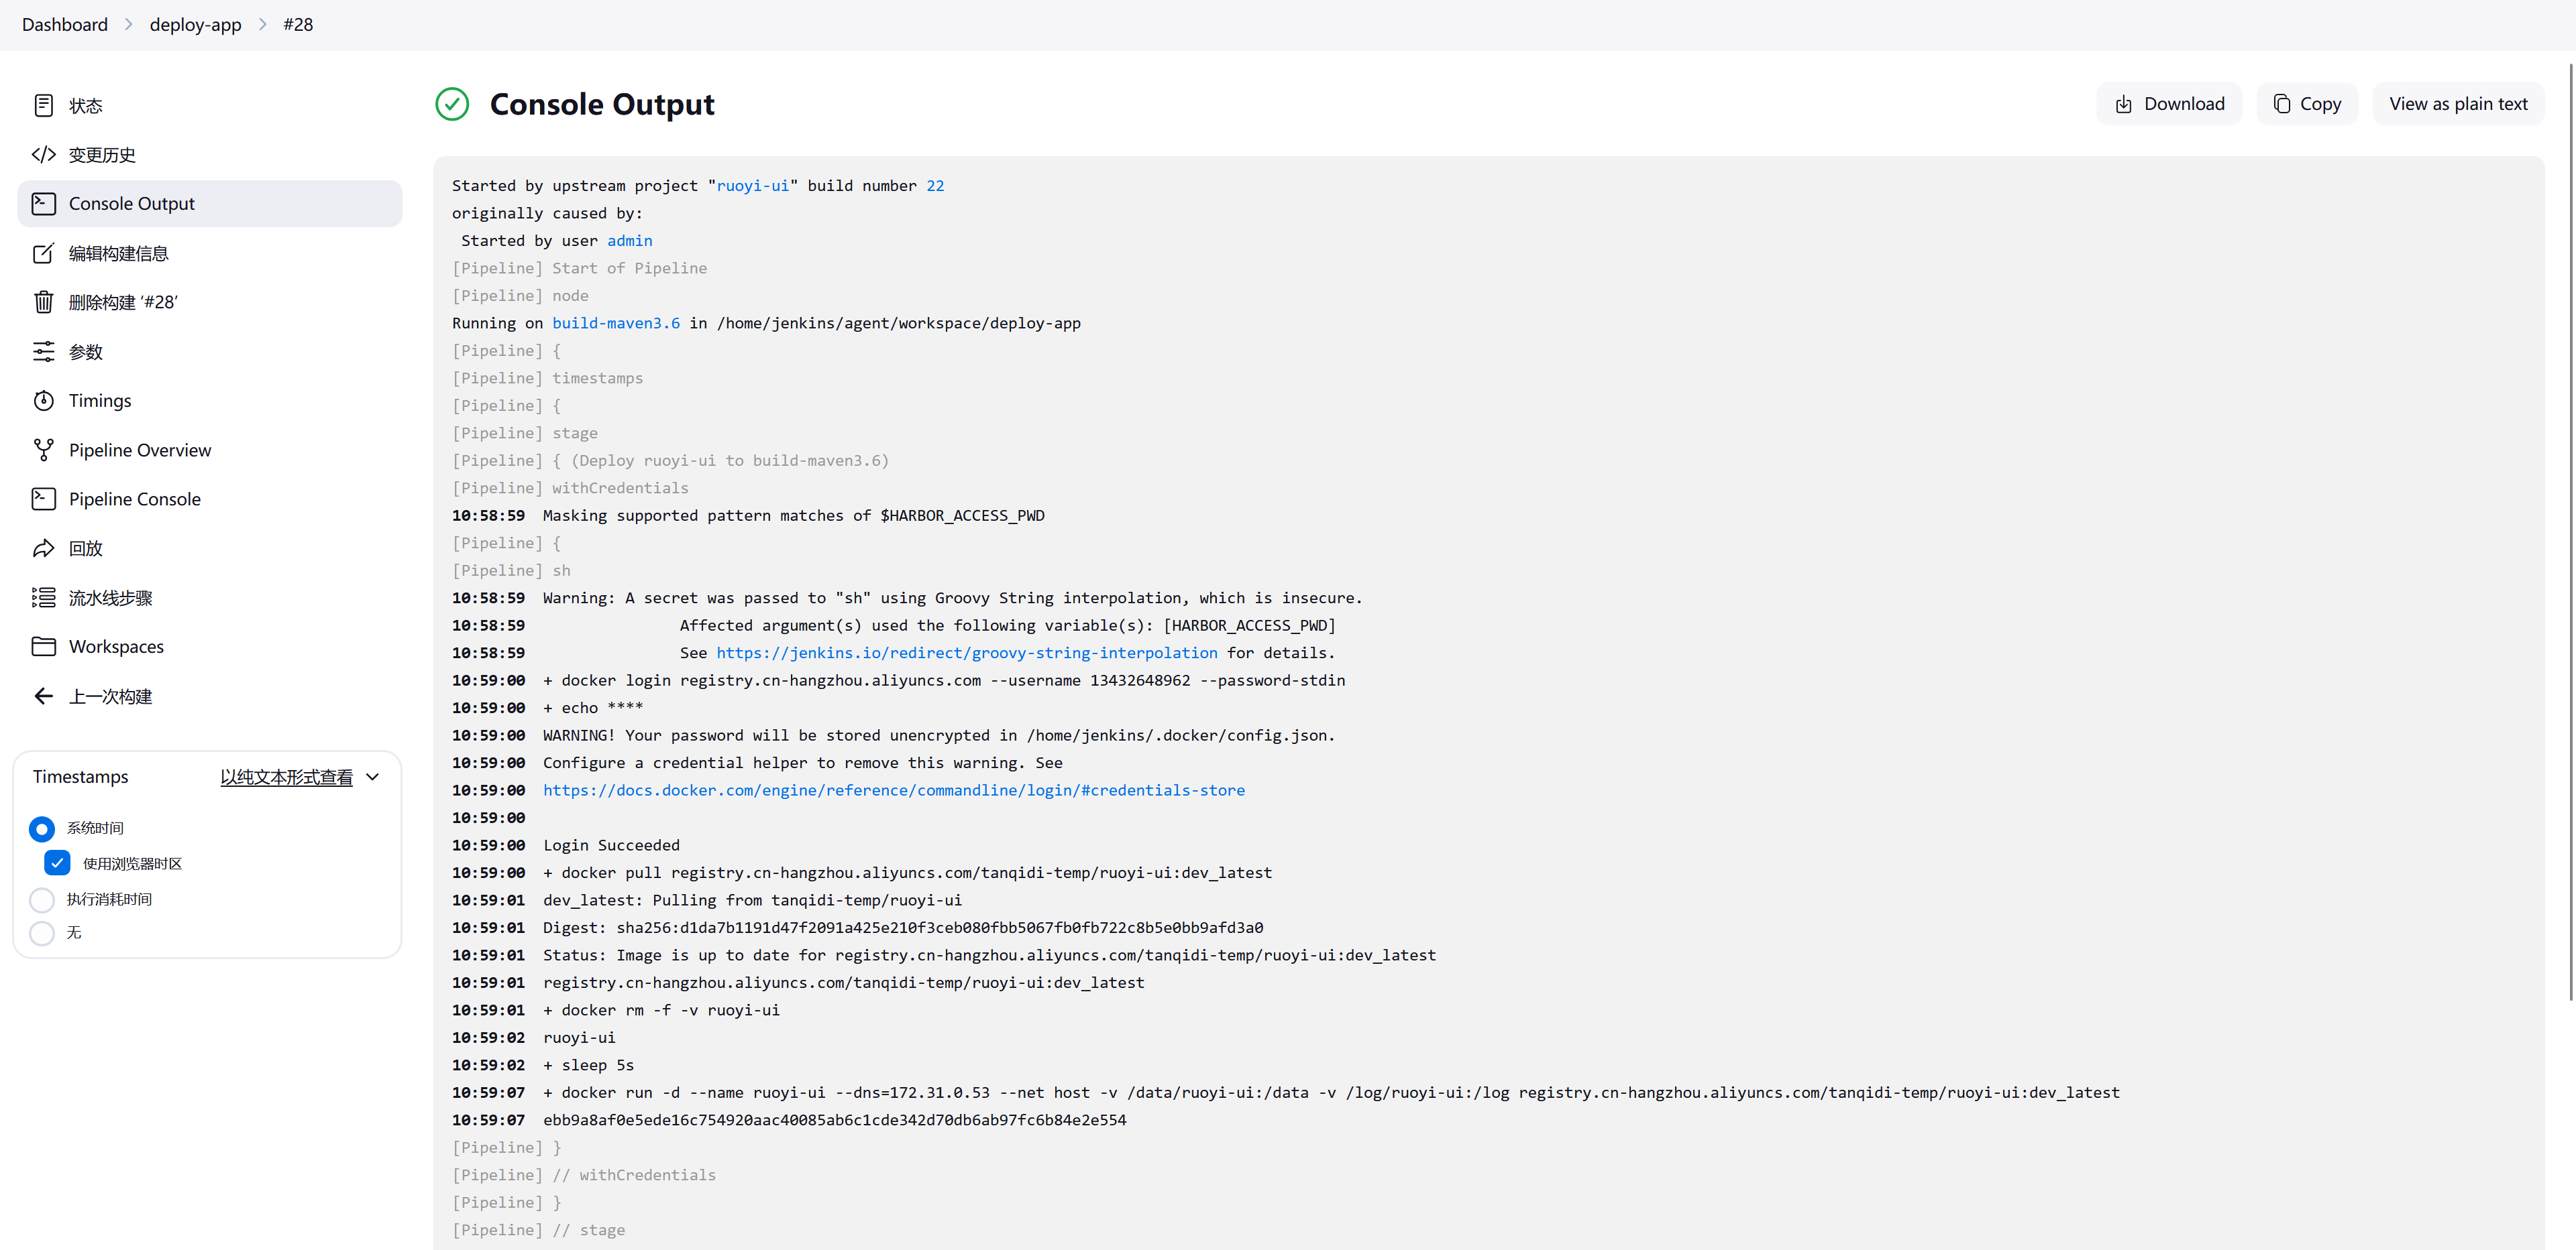Click the 参数 (parameters) icon
Image resolution: width=2576 pixels, height=1250 pixels.
coord(43,351)
